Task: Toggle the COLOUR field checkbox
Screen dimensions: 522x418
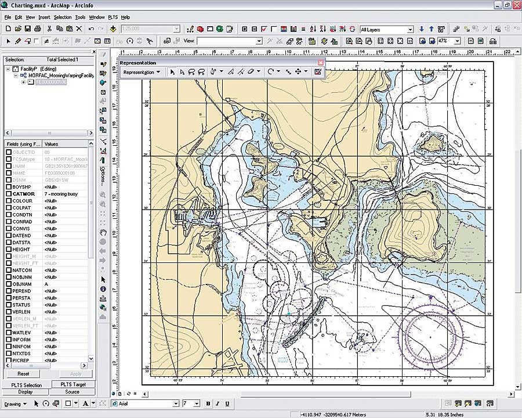Action: tap(9, 201)
